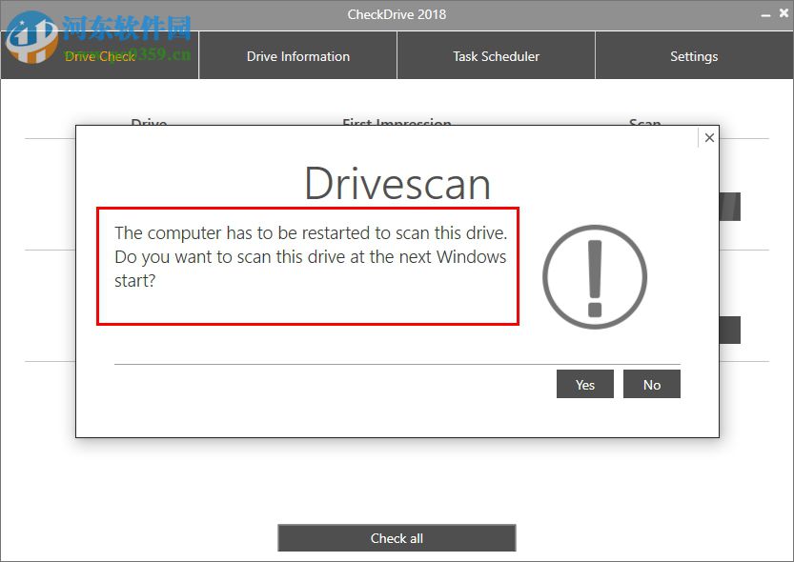The image size is (794, 562).
Task: Close the Drivescan dialog
Action: point(709,137)
